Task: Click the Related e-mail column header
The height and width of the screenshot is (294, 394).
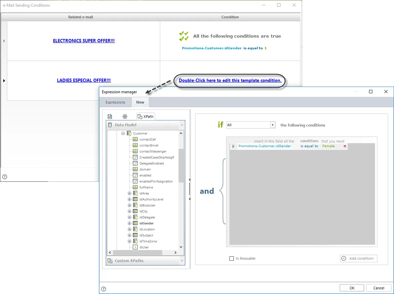Action: tap(81, 17)
